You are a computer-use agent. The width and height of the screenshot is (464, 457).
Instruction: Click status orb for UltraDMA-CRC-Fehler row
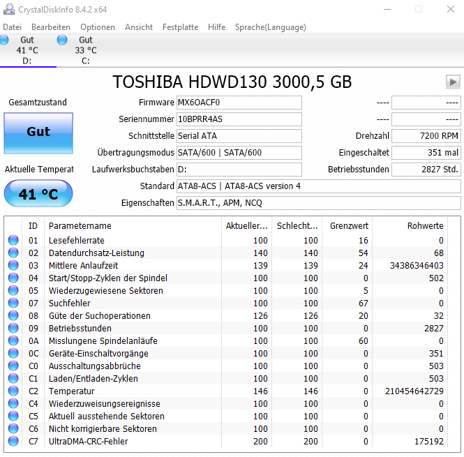(x=13, y=441)
